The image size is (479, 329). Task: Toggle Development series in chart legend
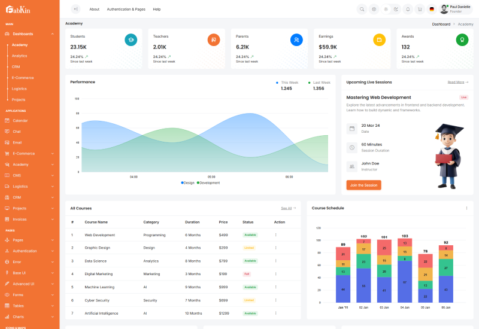[208, 182]
